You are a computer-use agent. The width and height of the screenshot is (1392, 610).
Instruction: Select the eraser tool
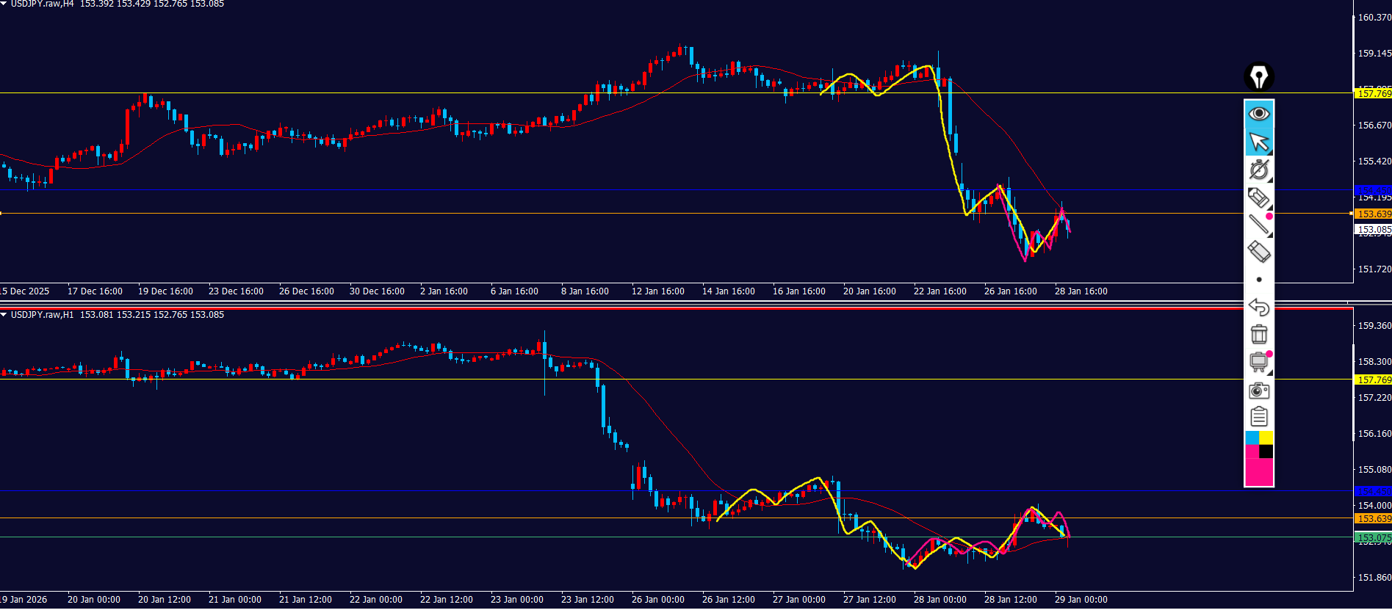click(1258, 252)
